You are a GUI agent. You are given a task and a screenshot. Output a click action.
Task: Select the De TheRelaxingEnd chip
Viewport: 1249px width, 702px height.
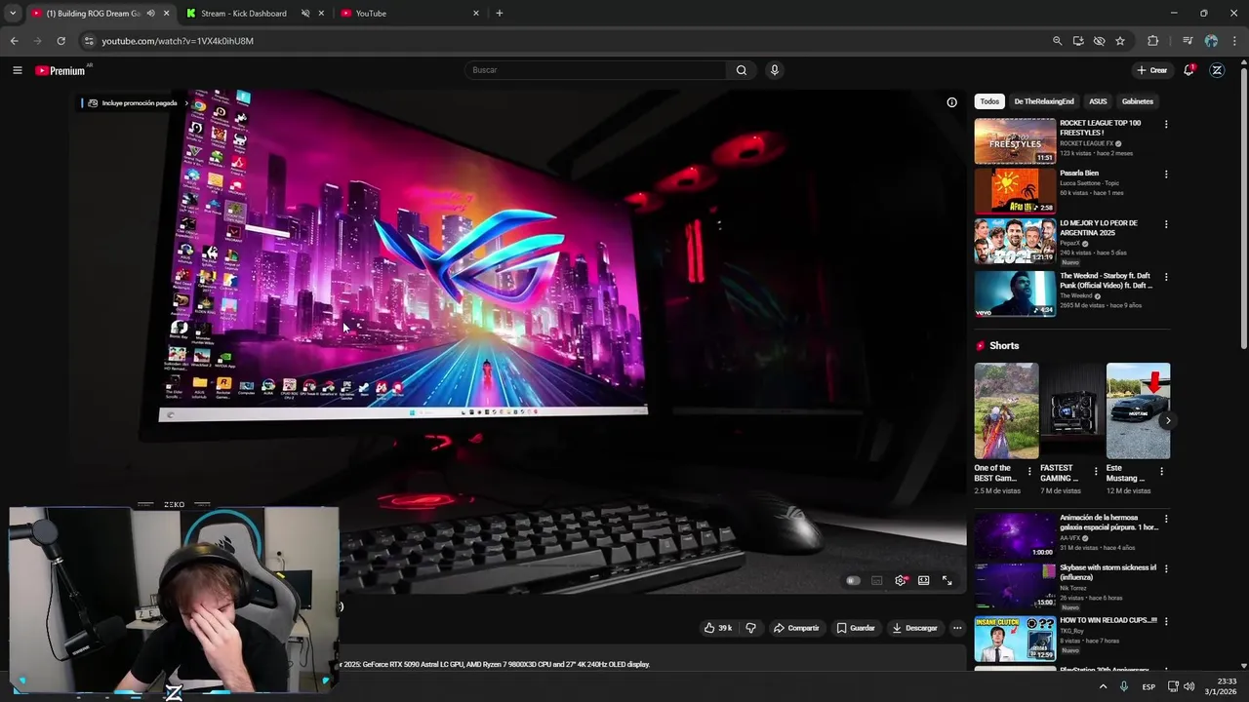(1044, 101)
